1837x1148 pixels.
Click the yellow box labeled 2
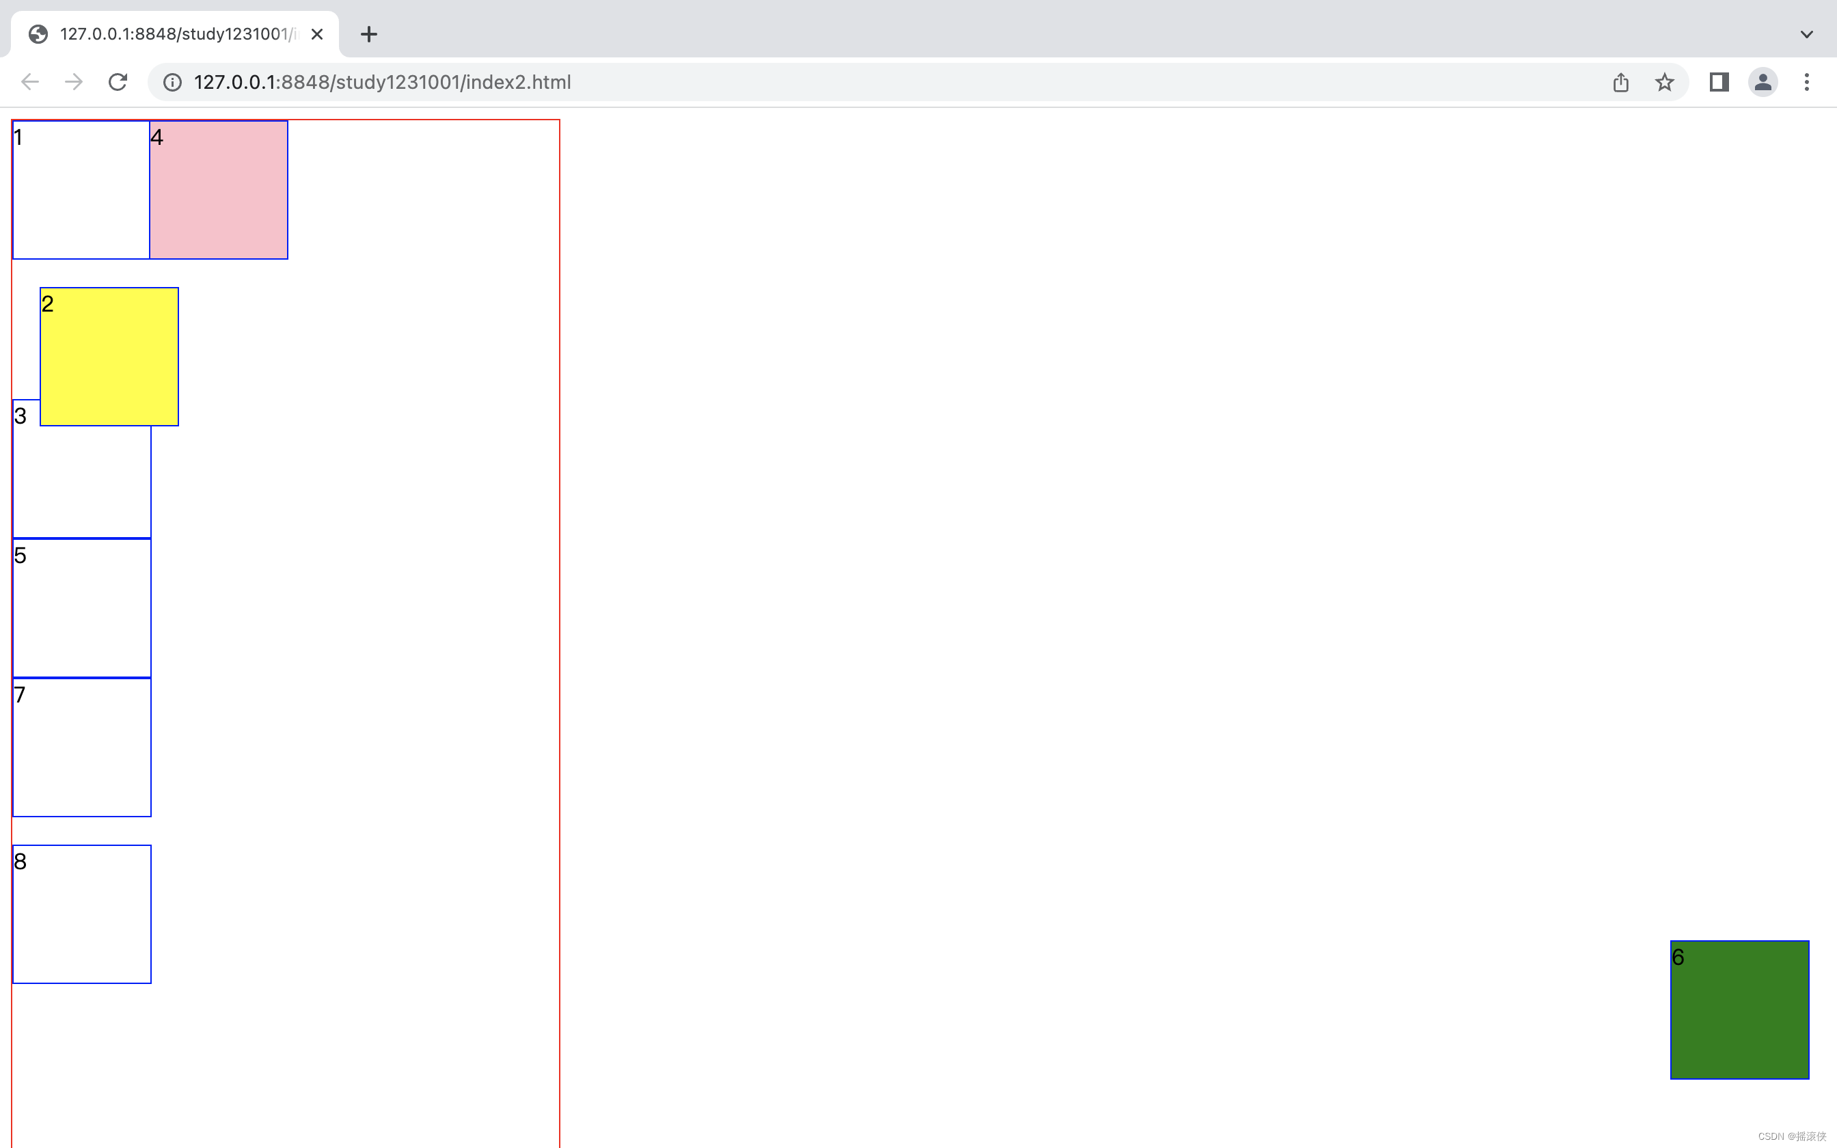pyautogui.click(x=109, y=357)
